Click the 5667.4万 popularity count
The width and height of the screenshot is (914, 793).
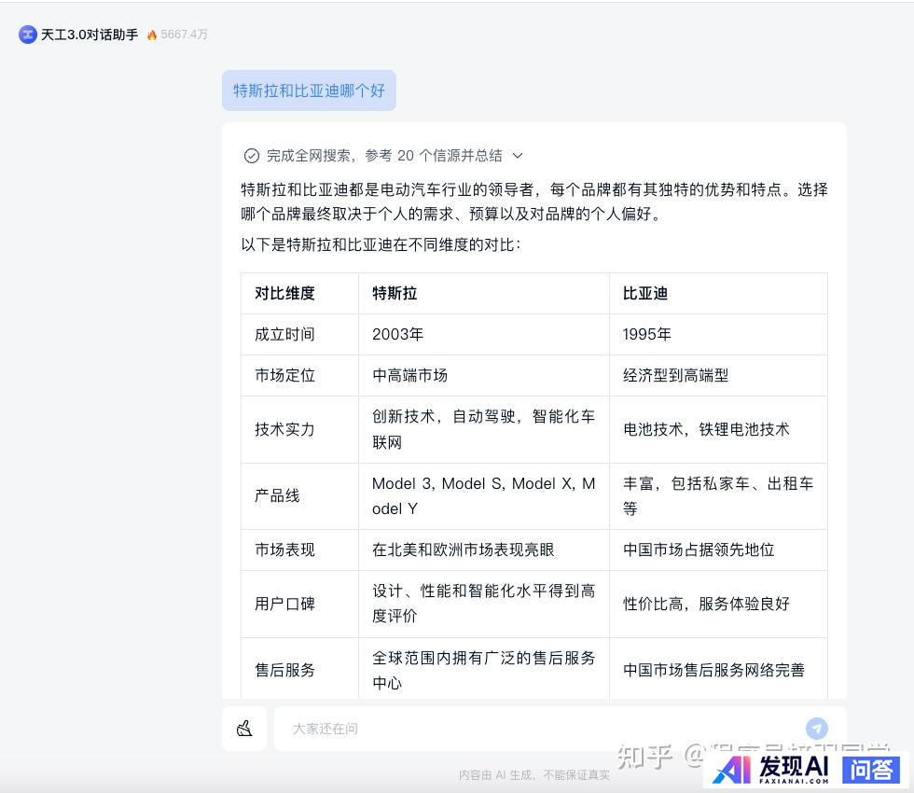click(184, 35)
